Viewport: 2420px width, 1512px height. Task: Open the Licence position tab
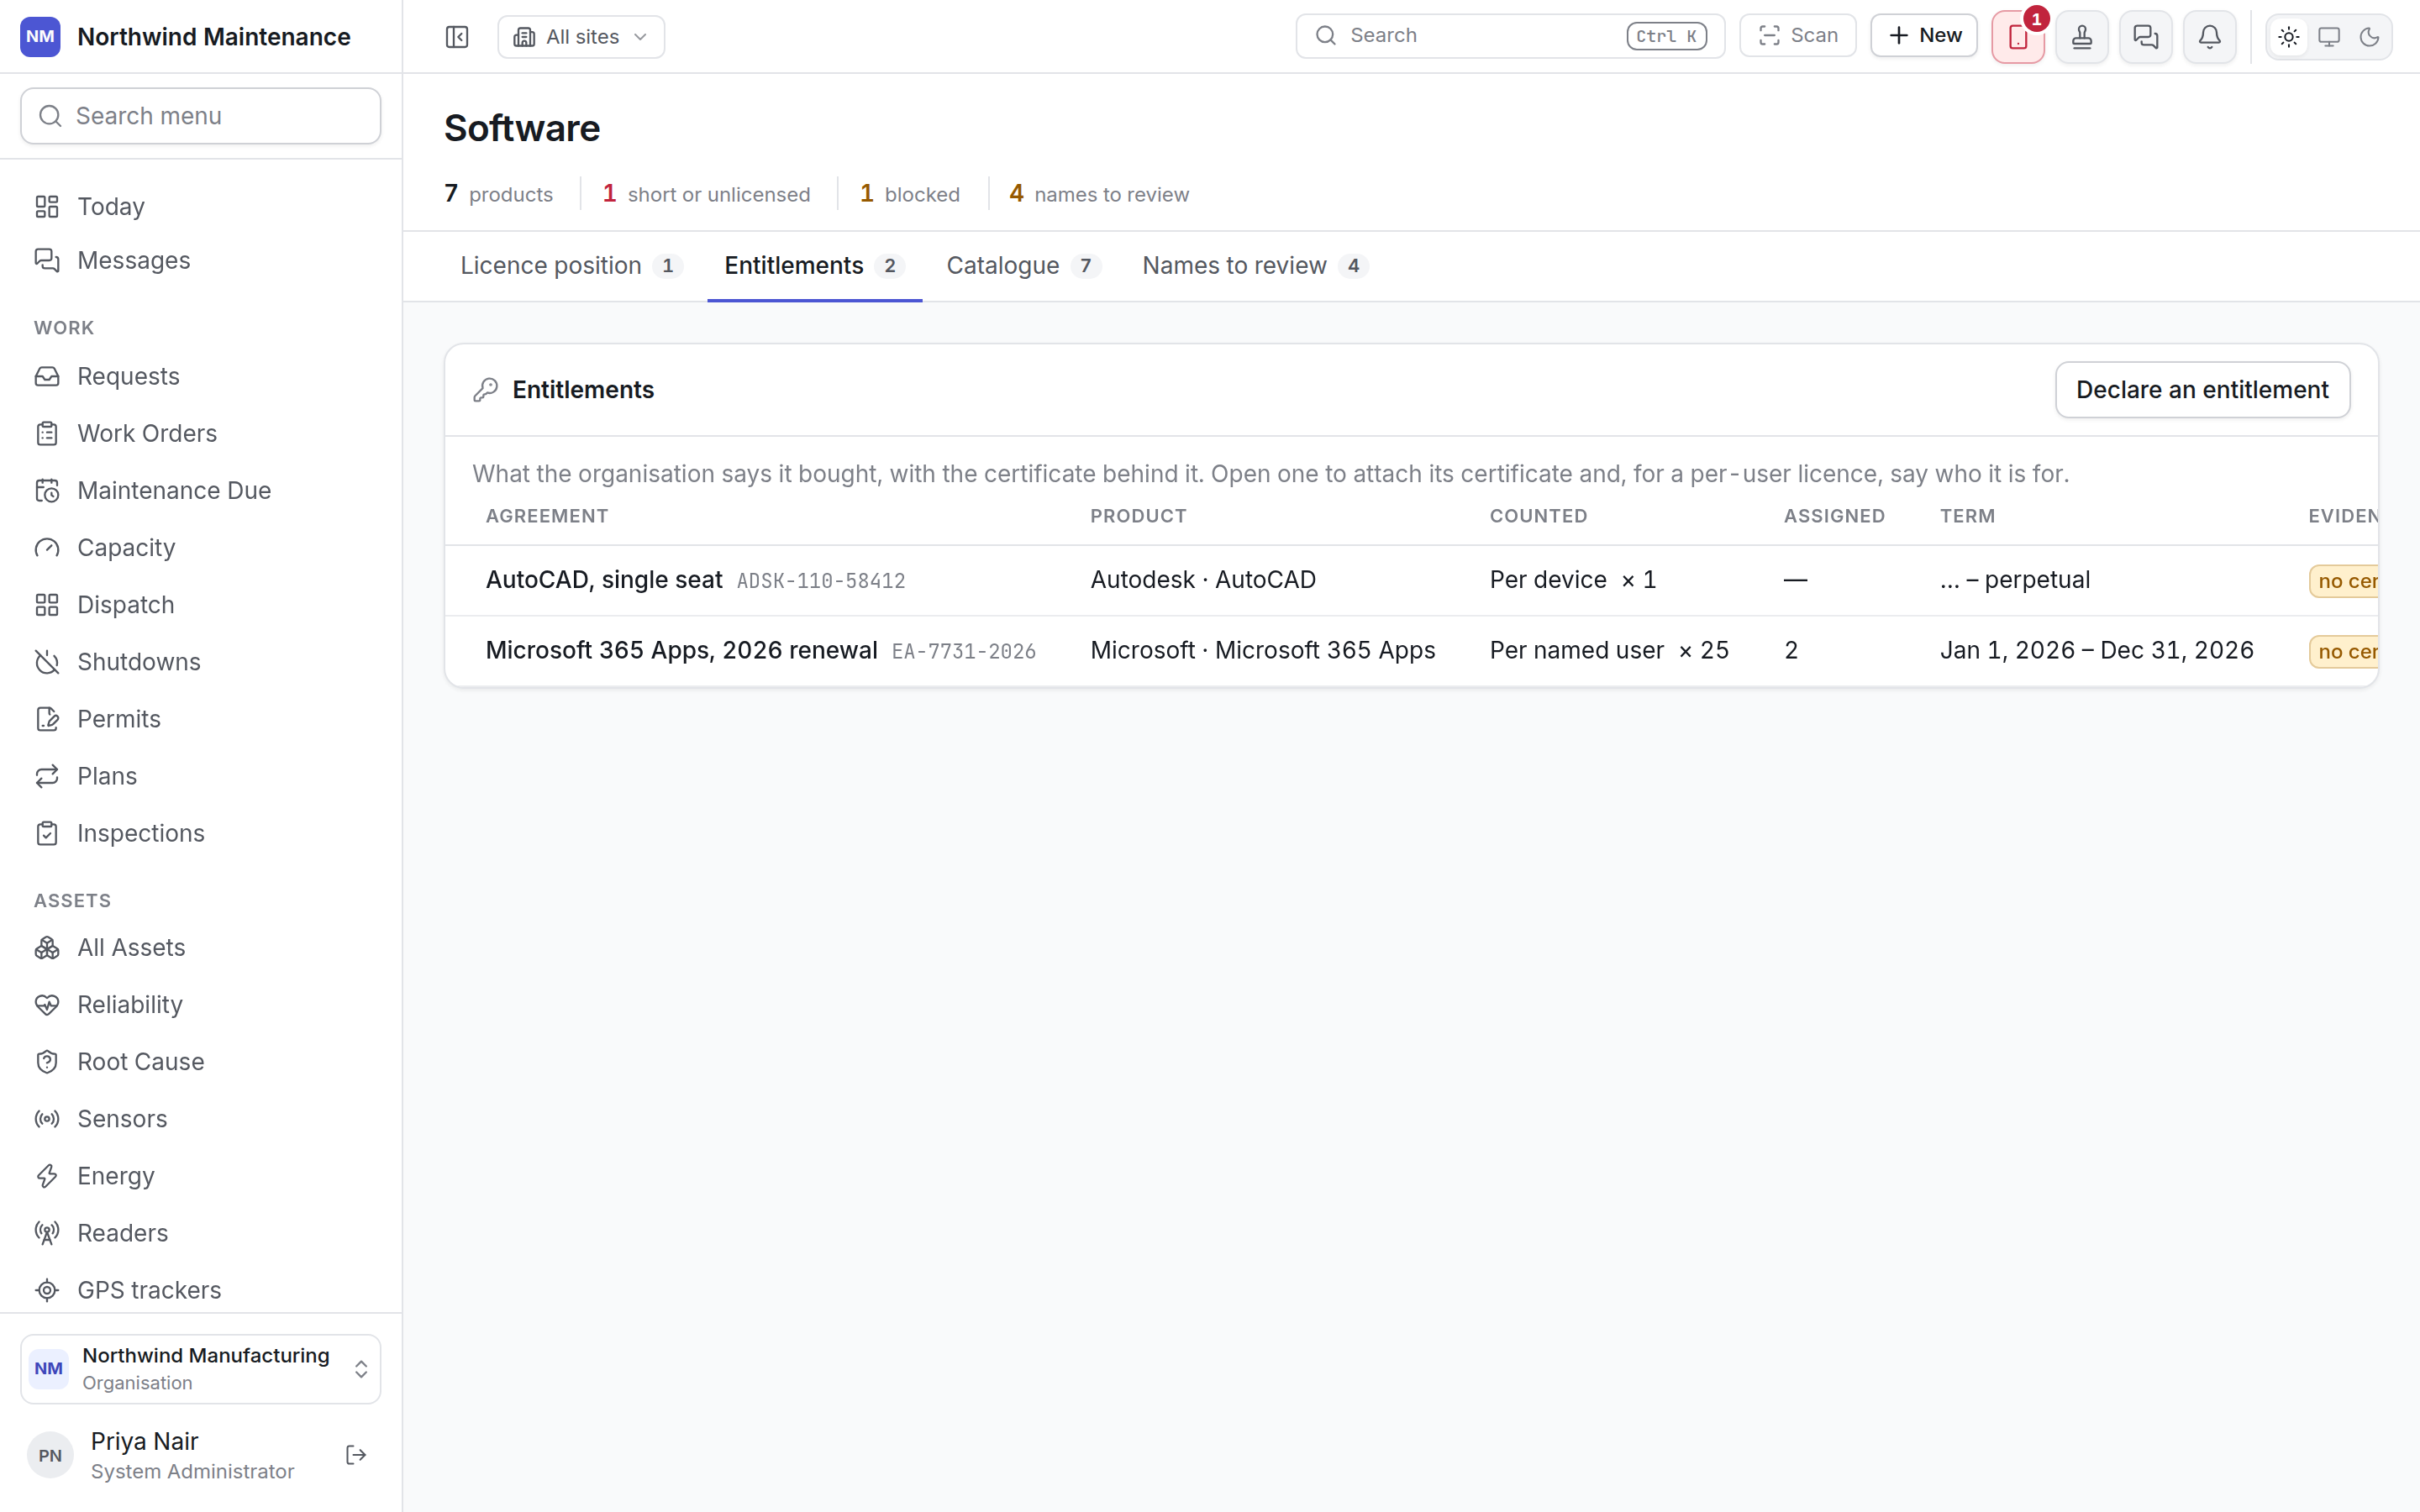pos(571,266)
